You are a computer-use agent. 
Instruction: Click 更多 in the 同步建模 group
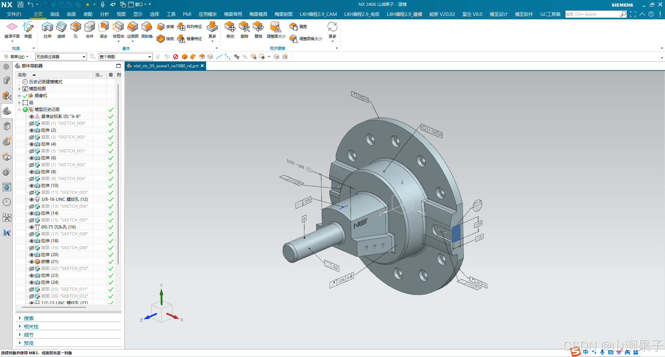(332, 31)
